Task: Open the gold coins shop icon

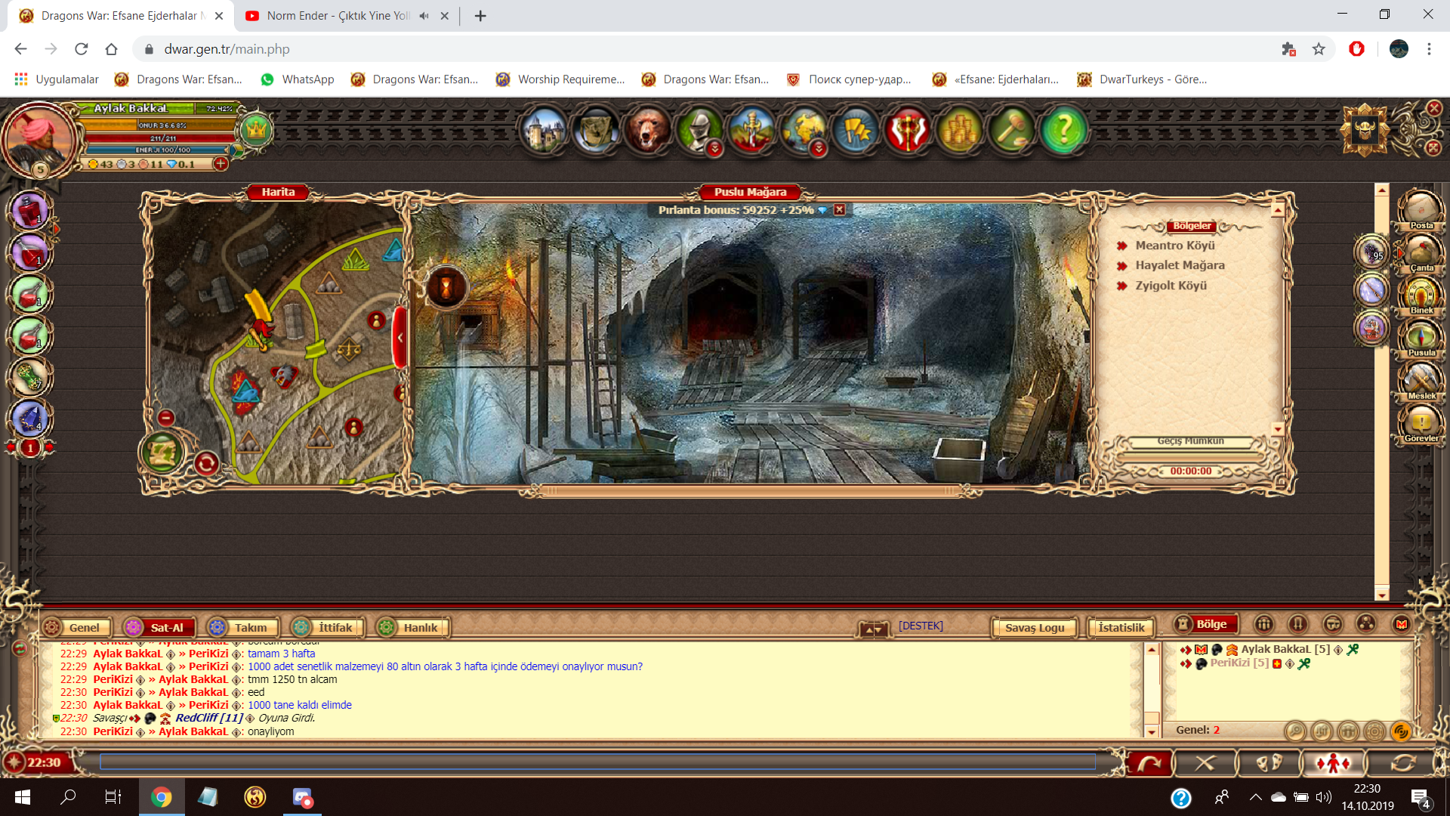Action: pyautogui.click(x=960, y=131)
